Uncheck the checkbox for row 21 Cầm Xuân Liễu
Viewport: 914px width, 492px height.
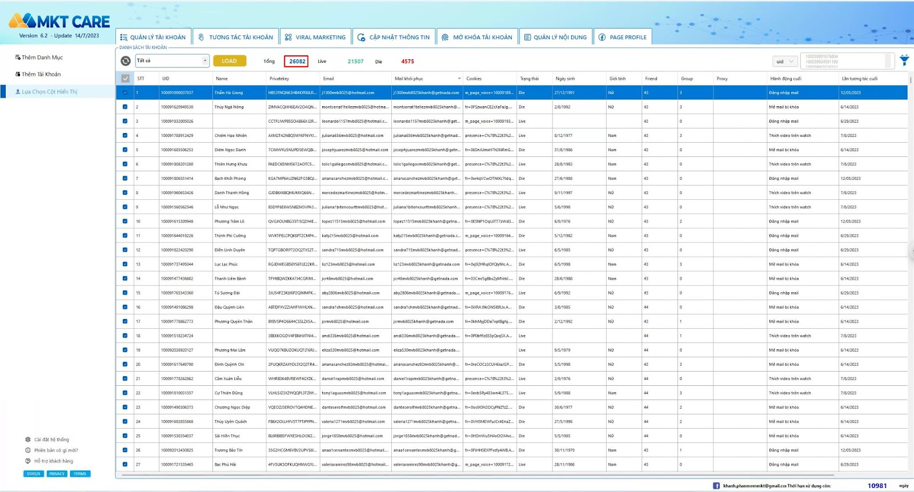coord(125,378)
